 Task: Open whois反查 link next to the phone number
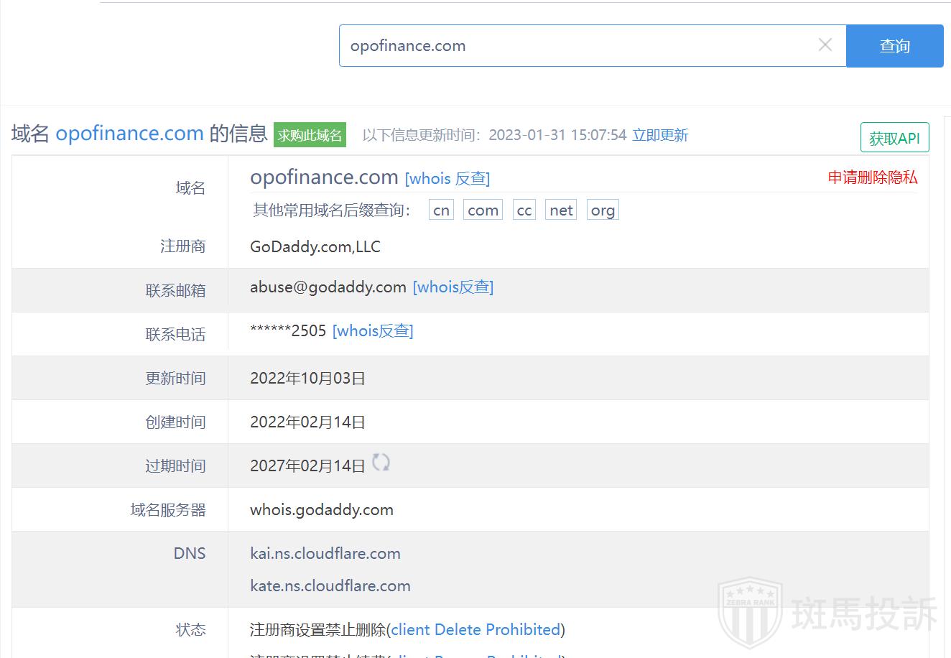point(373,331)
